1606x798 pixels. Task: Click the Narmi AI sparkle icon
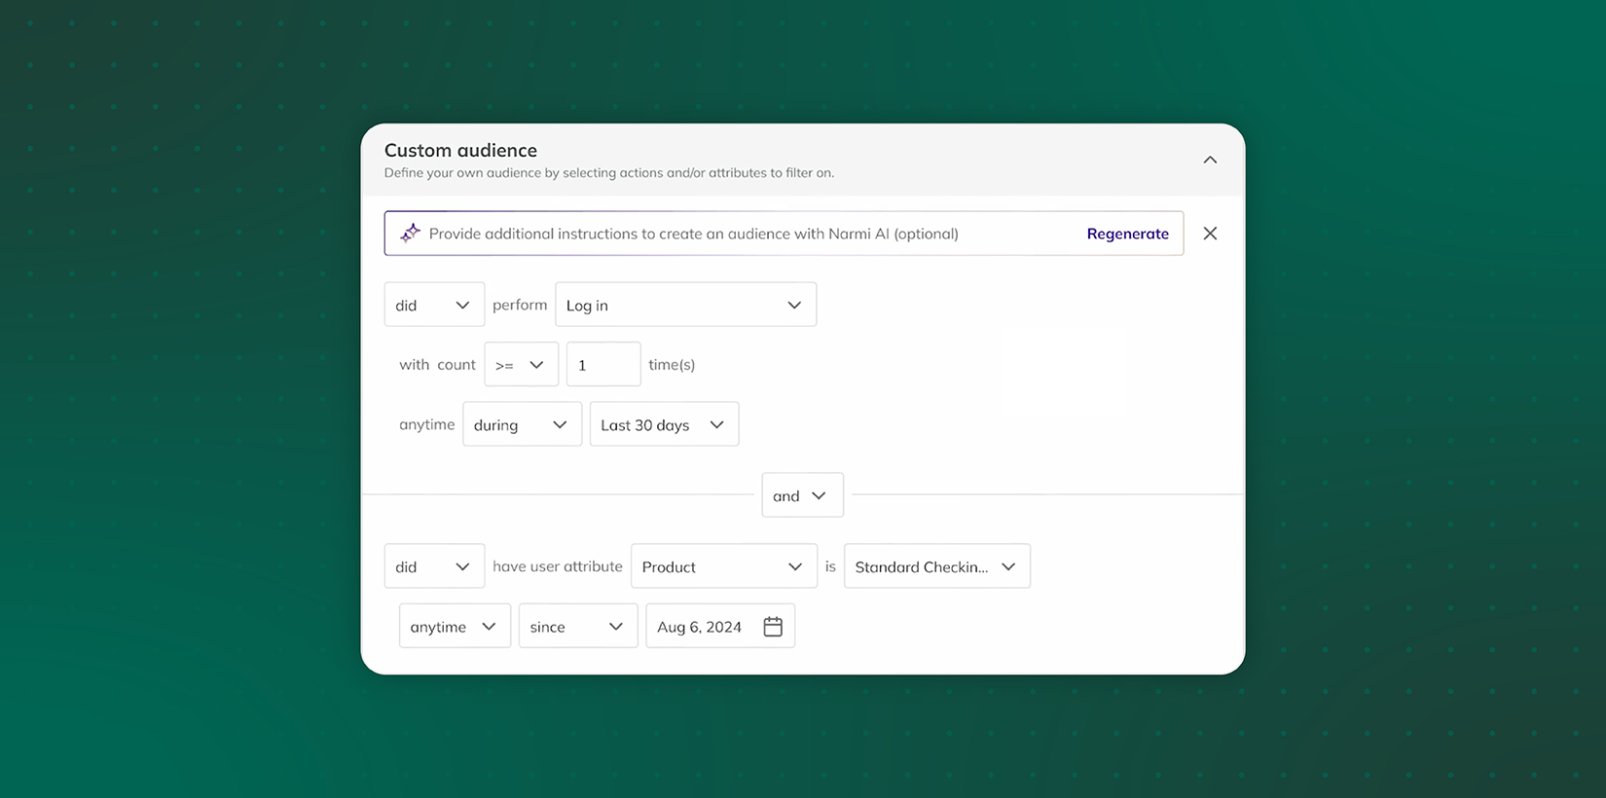click(x=411, y=234)
